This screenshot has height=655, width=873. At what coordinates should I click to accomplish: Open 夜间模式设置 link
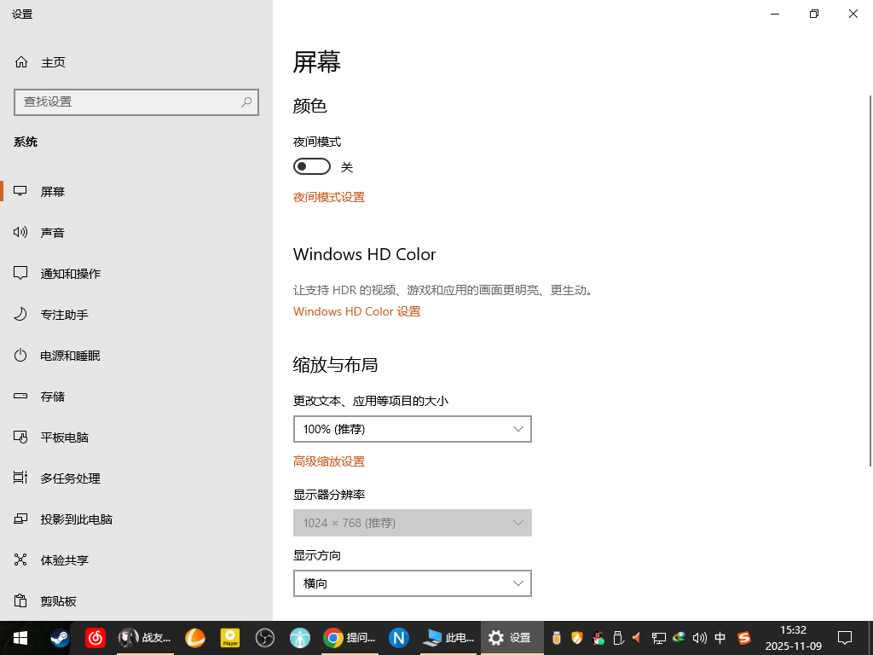329,197
